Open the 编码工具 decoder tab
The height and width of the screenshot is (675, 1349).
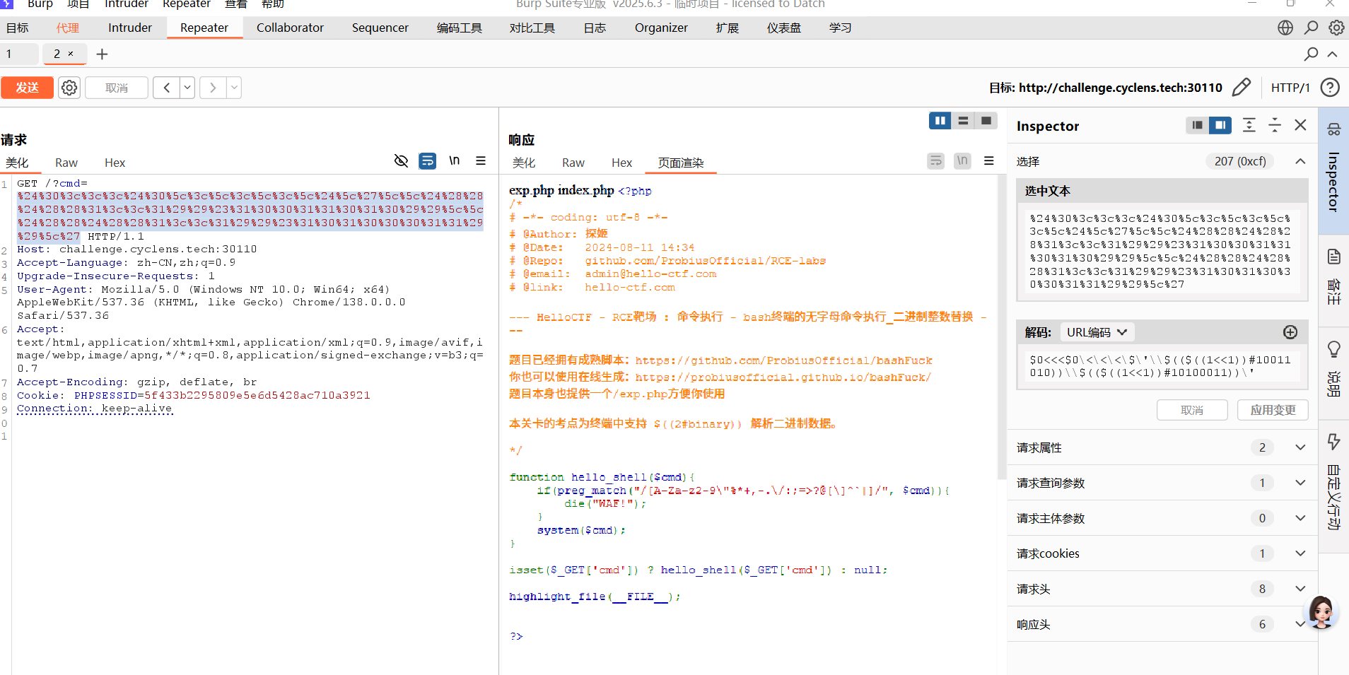click(x=460, y=28)
